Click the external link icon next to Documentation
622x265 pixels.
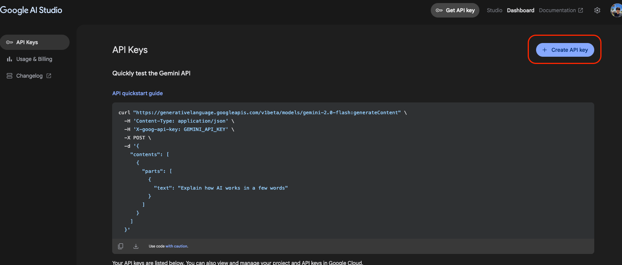click(x=581, y=10)
